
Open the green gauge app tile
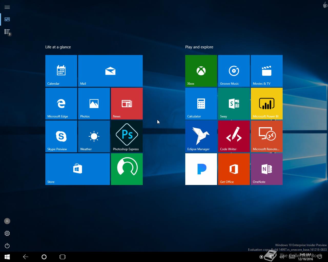127,169
